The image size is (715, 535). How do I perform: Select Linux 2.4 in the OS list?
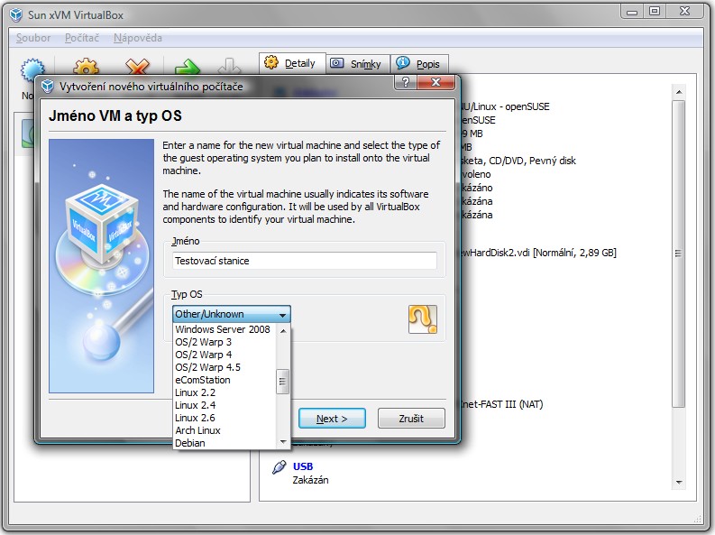pyautogui.click(x=225, y=405)
